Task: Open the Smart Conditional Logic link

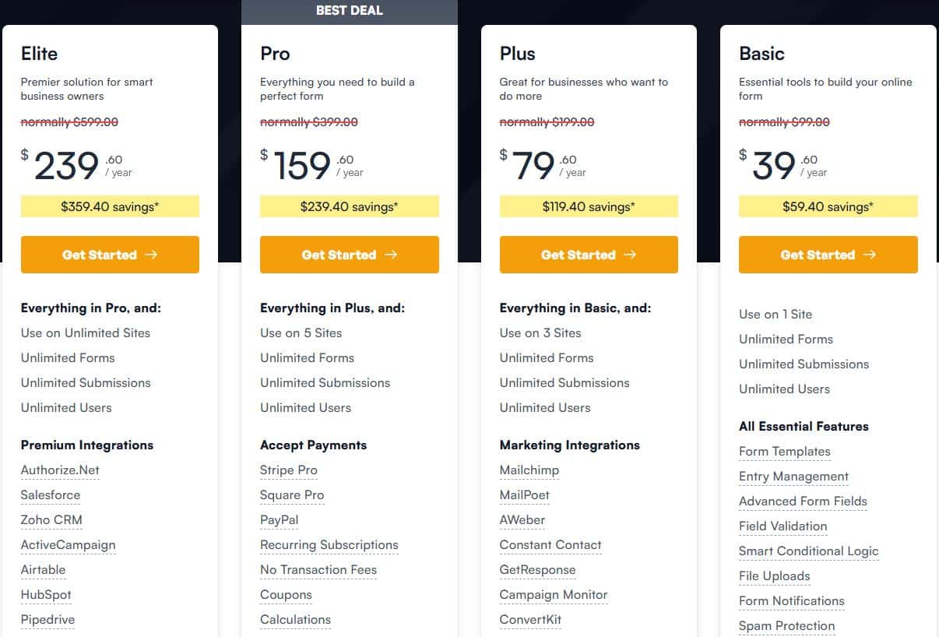Action: coord(808,551)
